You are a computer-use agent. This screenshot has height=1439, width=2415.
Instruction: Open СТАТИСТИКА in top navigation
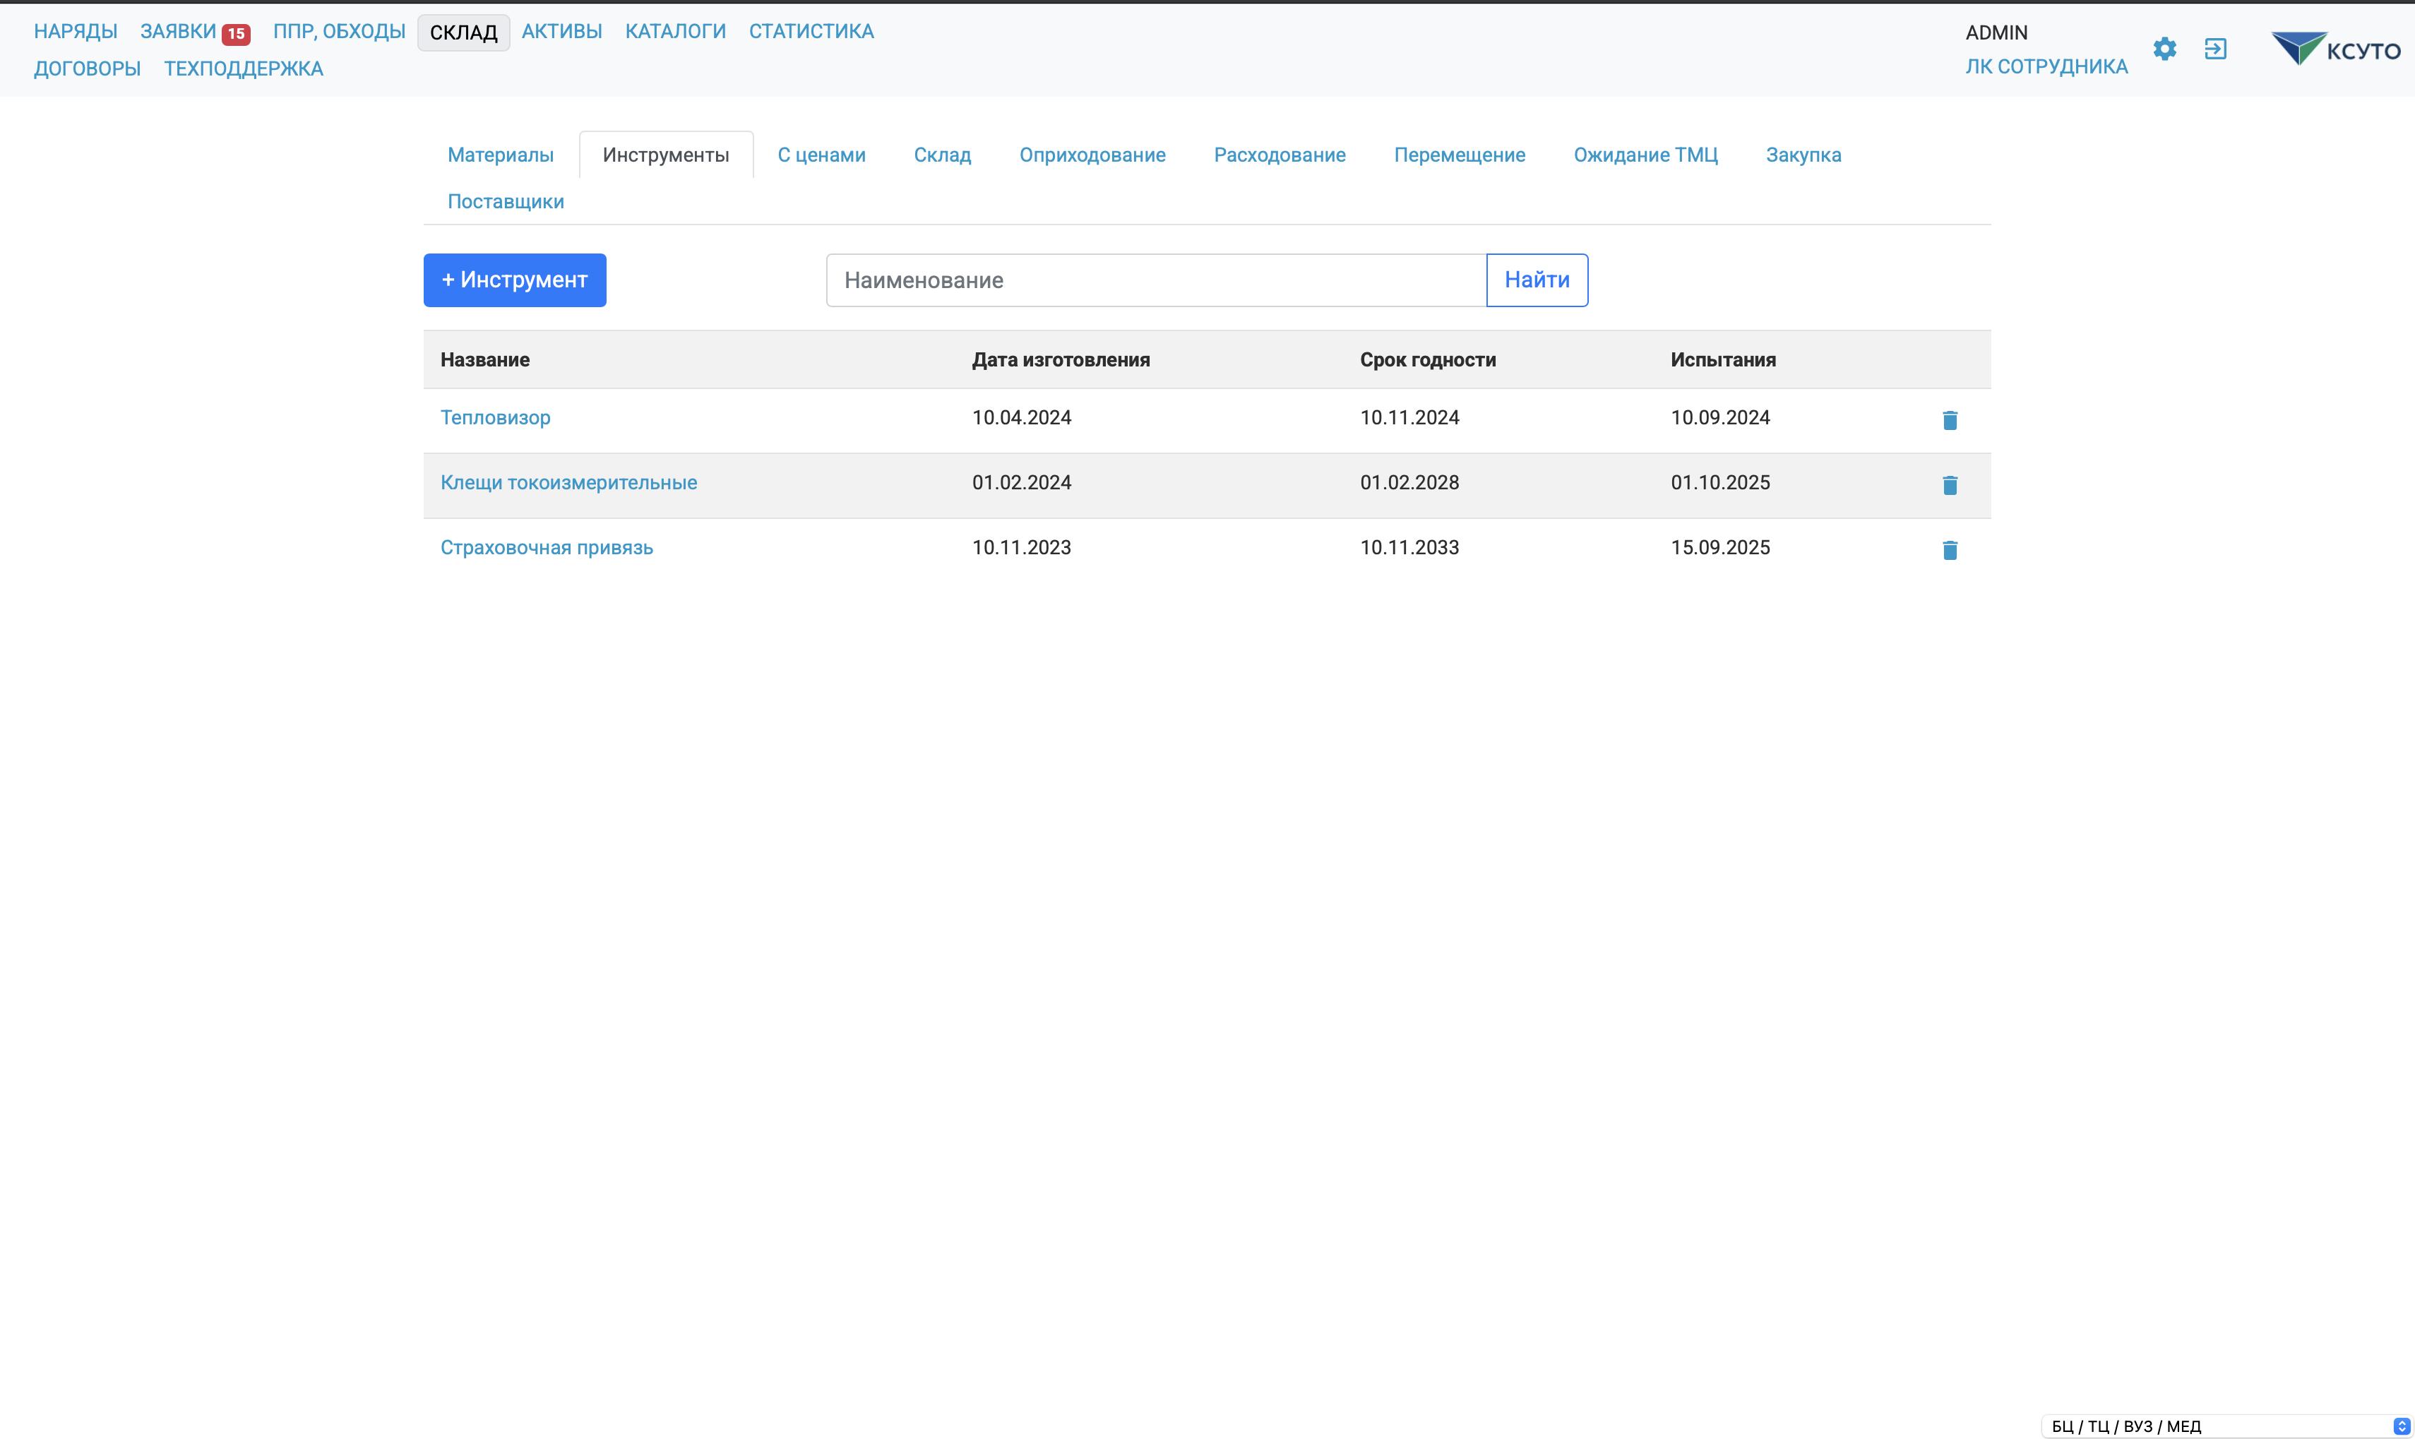811,31
